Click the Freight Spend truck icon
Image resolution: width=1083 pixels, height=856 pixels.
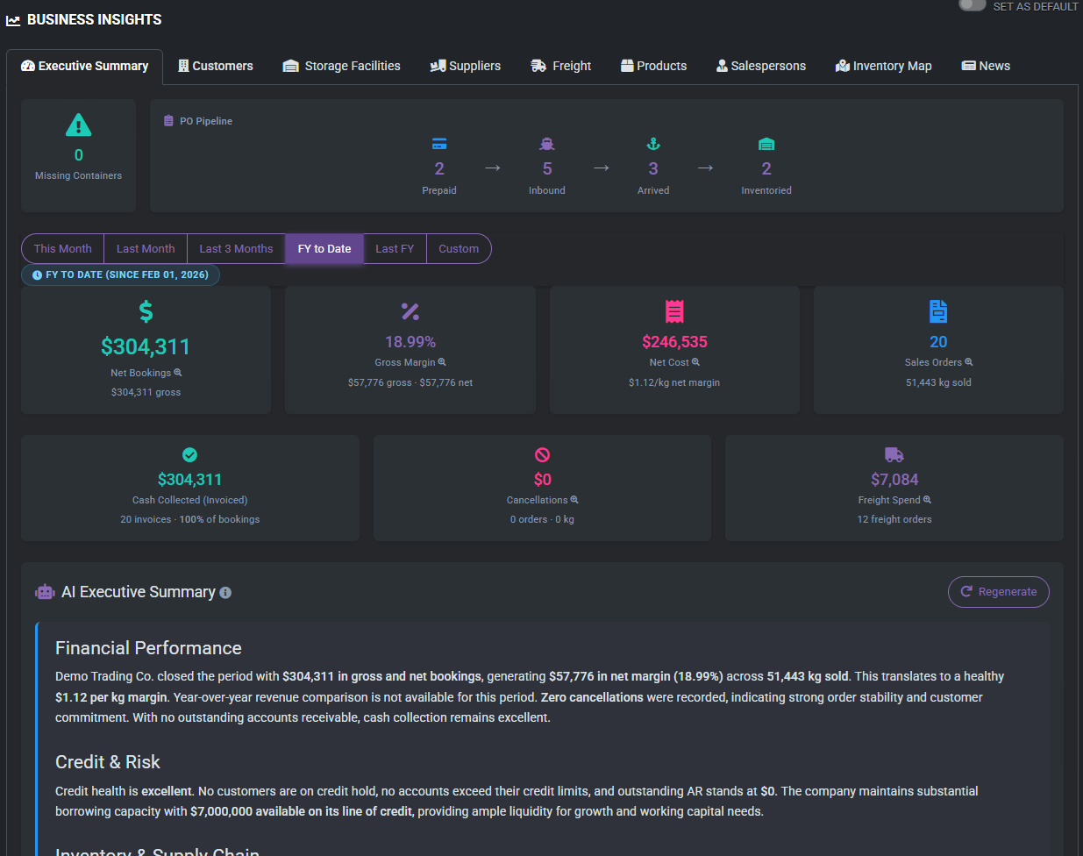click(x=894, y=455)
